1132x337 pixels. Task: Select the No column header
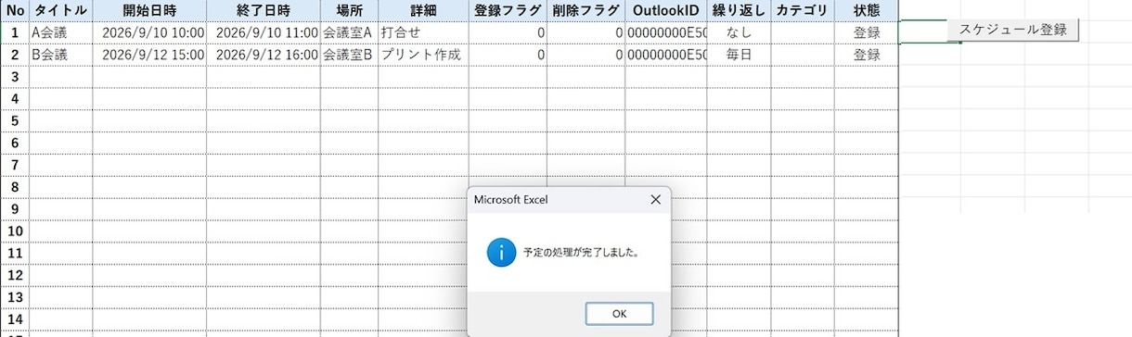(x=15, y=10)
